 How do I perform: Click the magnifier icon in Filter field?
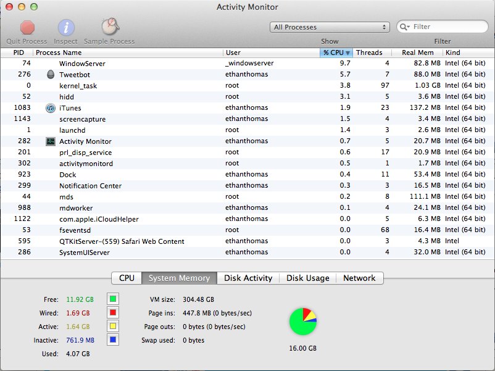pyautogui.click(x=404, y=27)
